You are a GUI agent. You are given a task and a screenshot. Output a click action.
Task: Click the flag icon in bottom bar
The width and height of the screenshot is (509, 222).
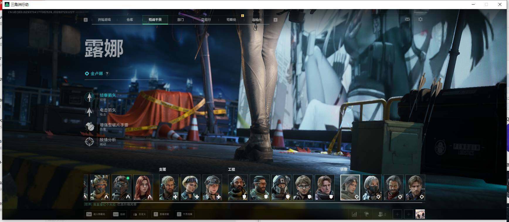[x=367, y=214]
